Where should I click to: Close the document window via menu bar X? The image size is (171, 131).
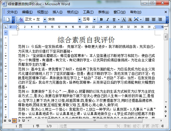[x=166, y=12]
